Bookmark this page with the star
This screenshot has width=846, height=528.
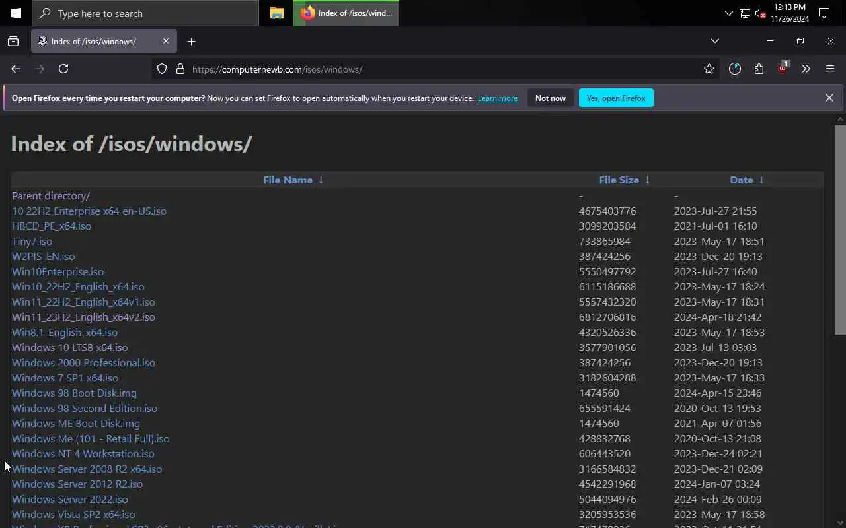tap(709, 69)
